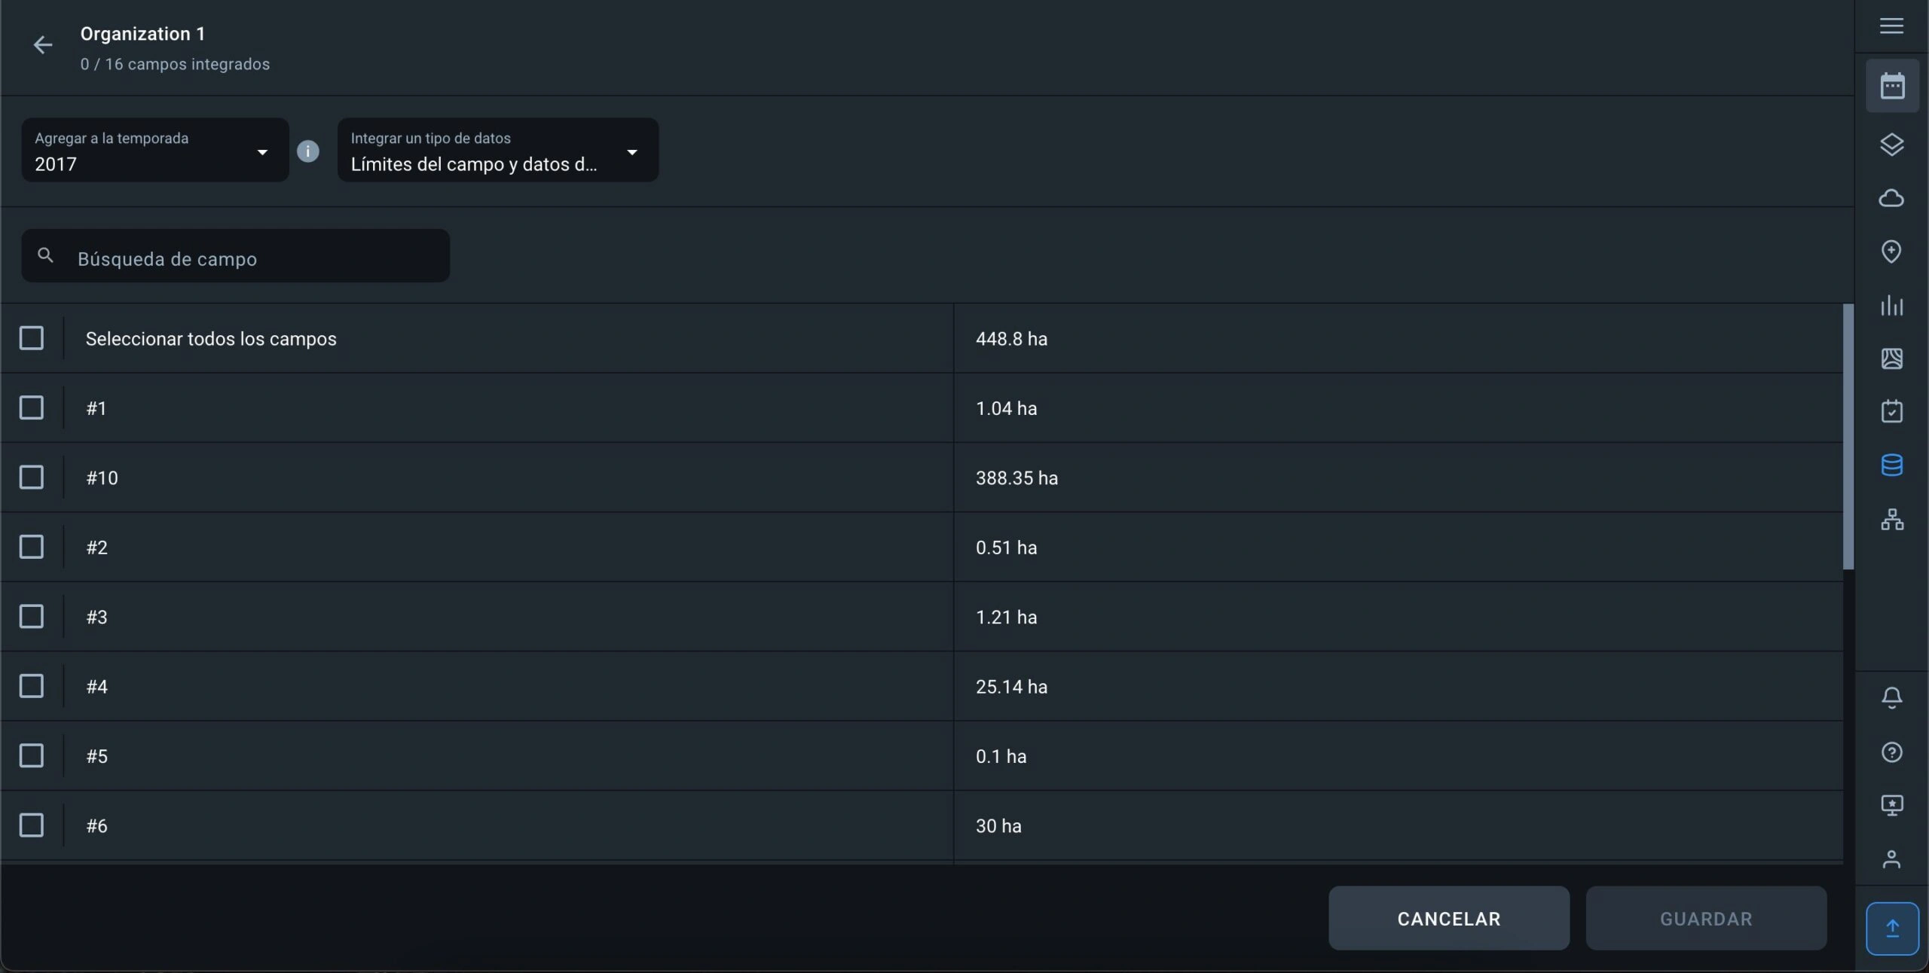This screenshot has width=1929, height=973.
Task: Open the cloud weather icon
Action: [1891, 198]
